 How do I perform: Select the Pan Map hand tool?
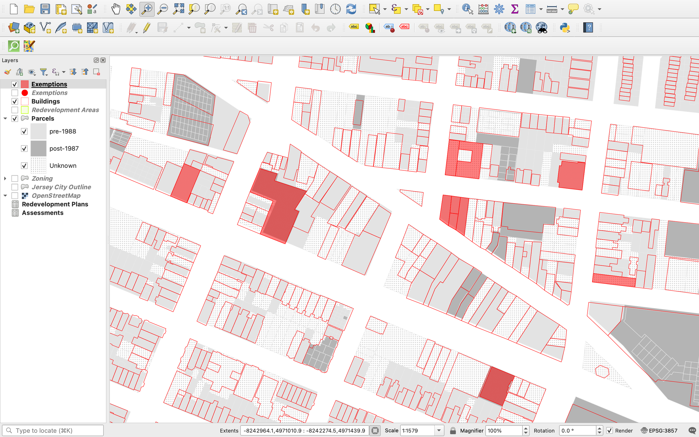[x=116, y=9]
